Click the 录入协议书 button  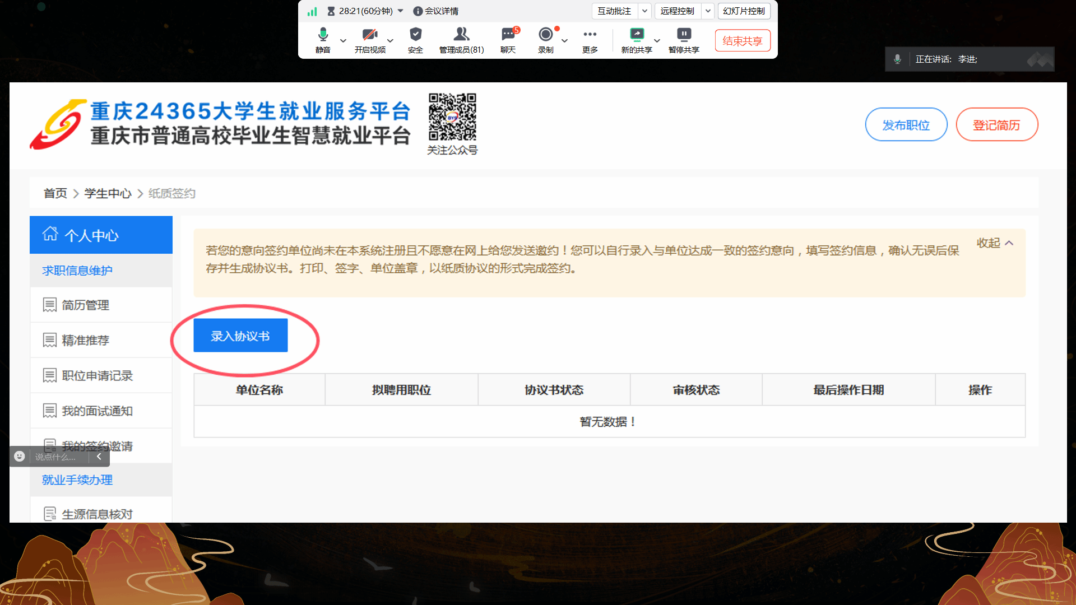coord(240,336)
